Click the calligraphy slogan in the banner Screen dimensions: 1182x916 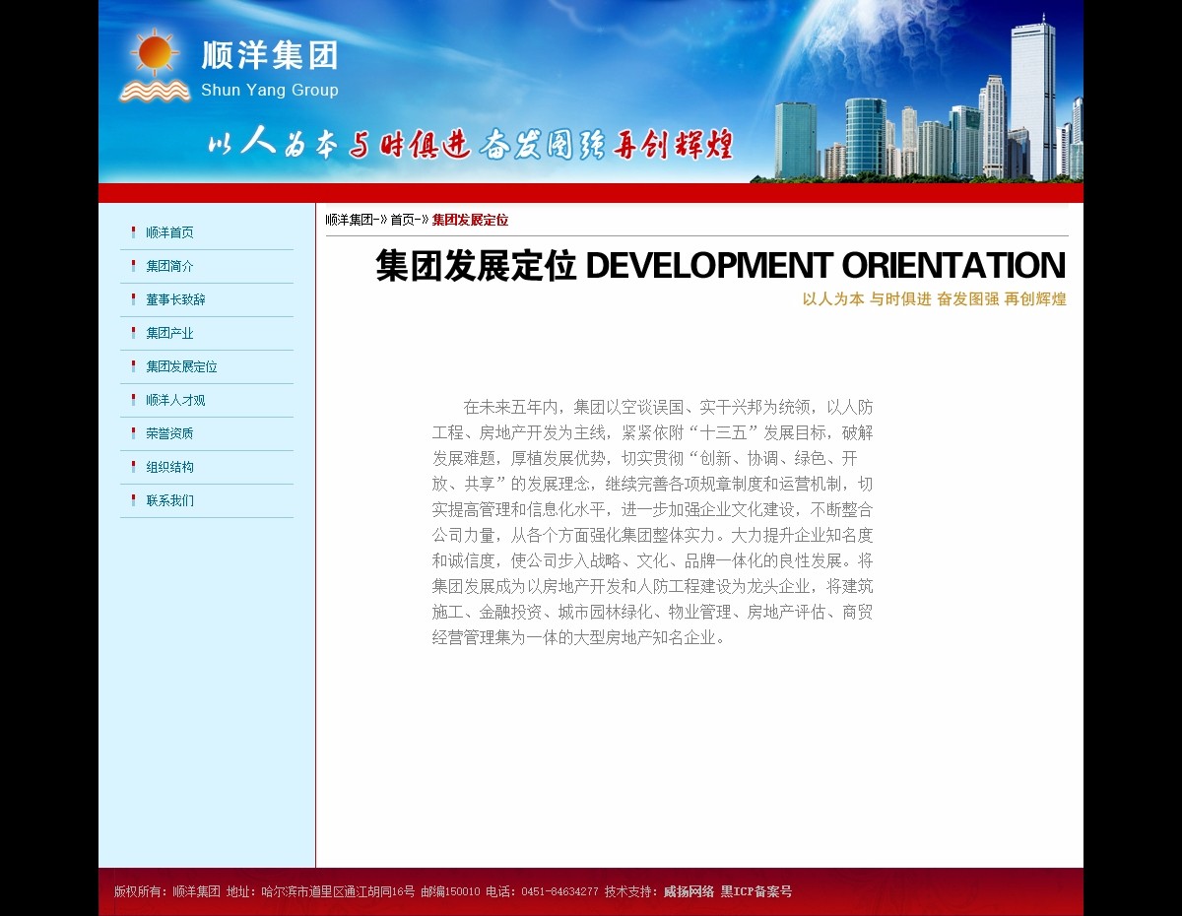pyautogui.click(x=470, y=144)
